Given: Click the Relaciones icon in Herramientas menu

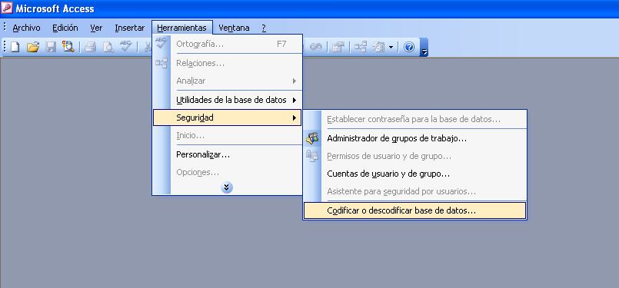Looking at the screenshot, I should (161, 62).
